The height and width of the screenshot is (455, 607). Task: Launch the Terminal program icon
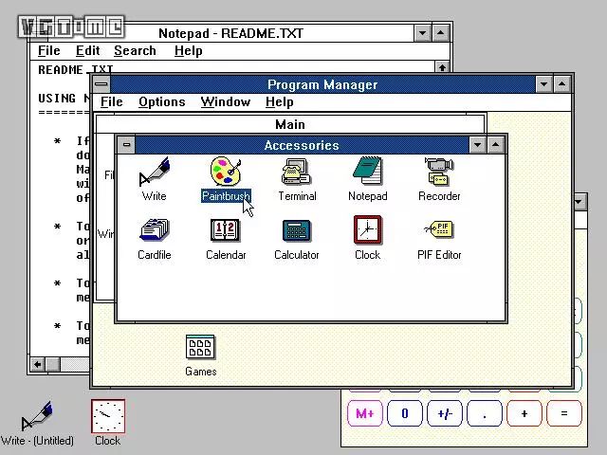pos(297,171)
